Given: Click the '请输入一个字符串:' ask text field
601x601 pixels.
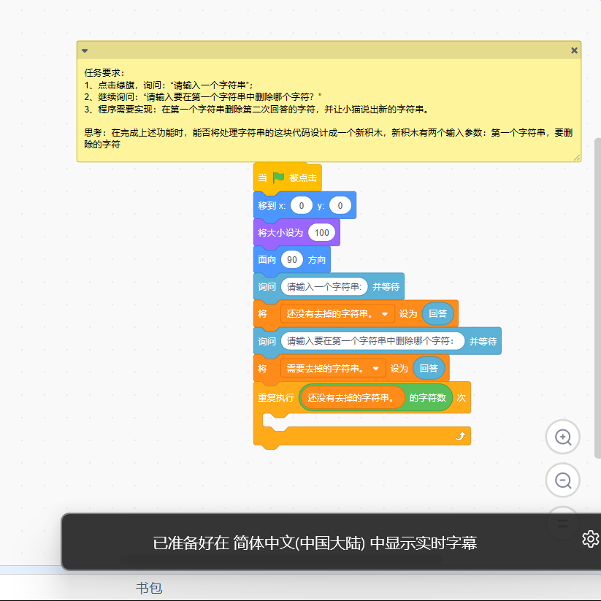Looking at the screenshot, I should [324, 287].
